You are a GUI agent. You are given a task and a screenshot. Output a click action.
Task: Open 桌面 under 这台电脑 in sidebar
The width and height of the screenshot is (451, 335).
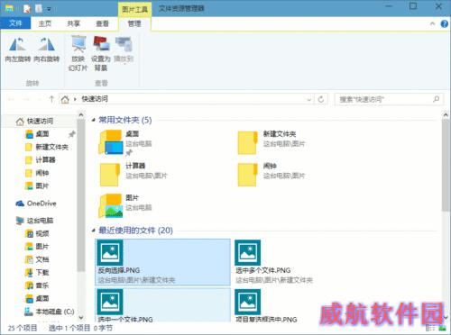37,298
